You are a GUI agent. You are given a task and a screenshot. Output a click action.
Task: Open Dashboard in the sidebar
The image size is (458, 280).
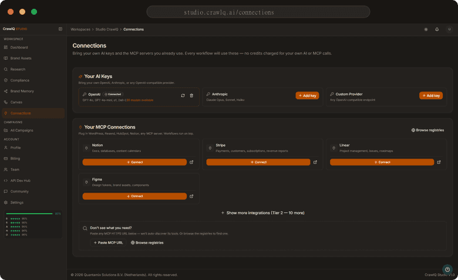pos(33,48)
